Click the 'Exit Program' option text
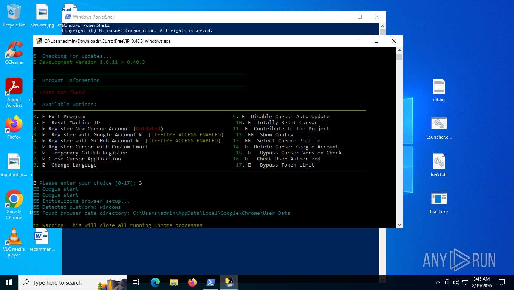Viewport: 514px width, 290px height. coord(67,117)
